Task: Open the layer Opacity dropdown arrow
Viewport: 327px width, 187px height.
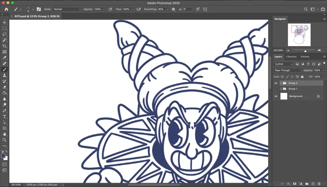Action: 324,70
